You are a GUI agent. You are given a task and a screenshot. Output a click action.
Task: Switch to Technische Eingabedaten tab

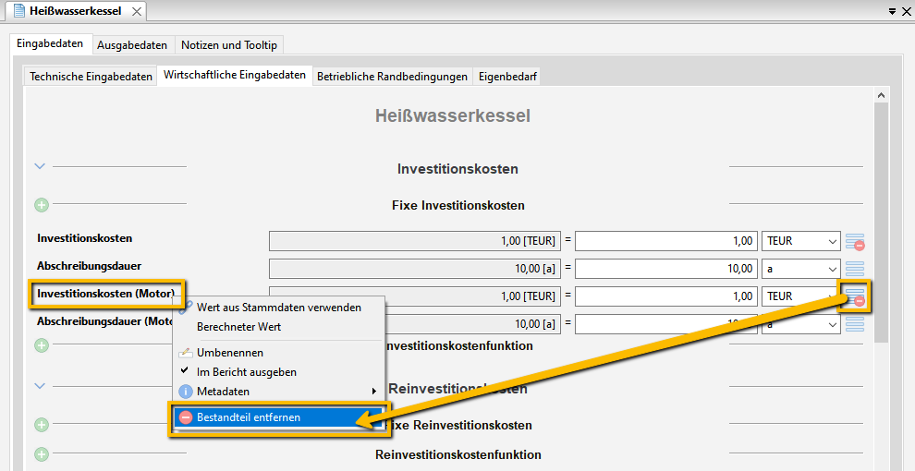(x=91, y=77)
